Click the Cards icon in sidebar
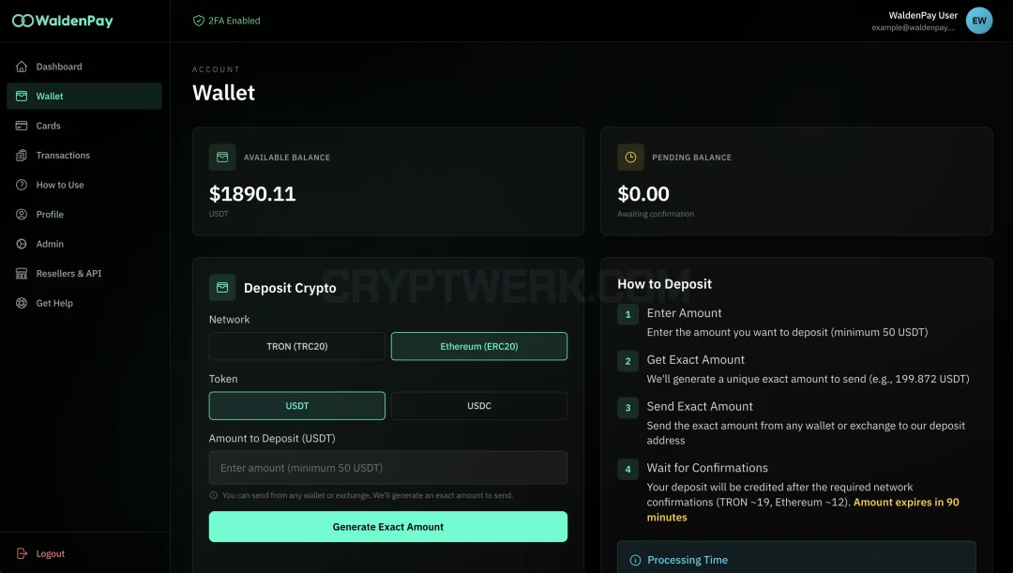This screenshot has height=573, width=1013. click(x=22, y=126)
